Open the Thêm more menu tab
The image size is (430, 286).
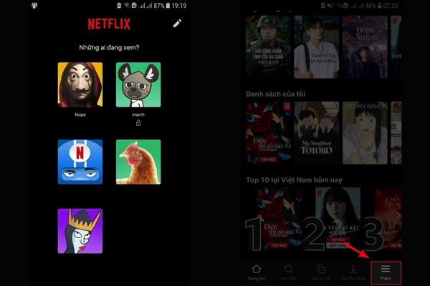386,272
